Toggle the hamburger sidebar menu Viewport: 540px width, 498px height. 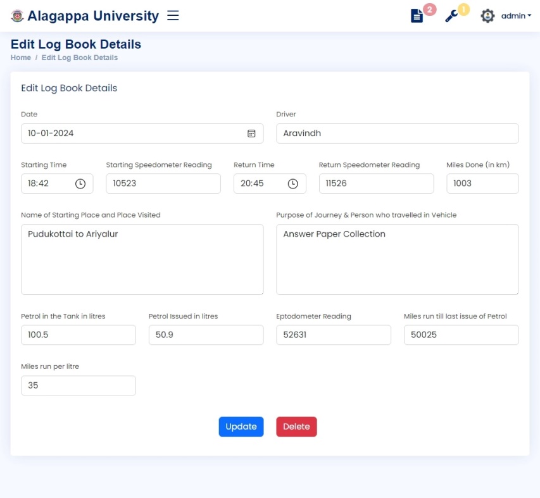(173, 15)
